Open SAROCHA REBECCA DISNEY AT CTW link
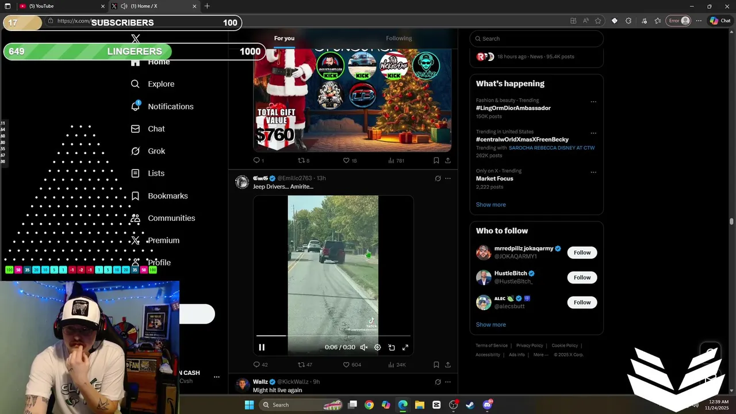Image resolution: width=736 pixels, height=414 pixels. click(x=551, y=148)
